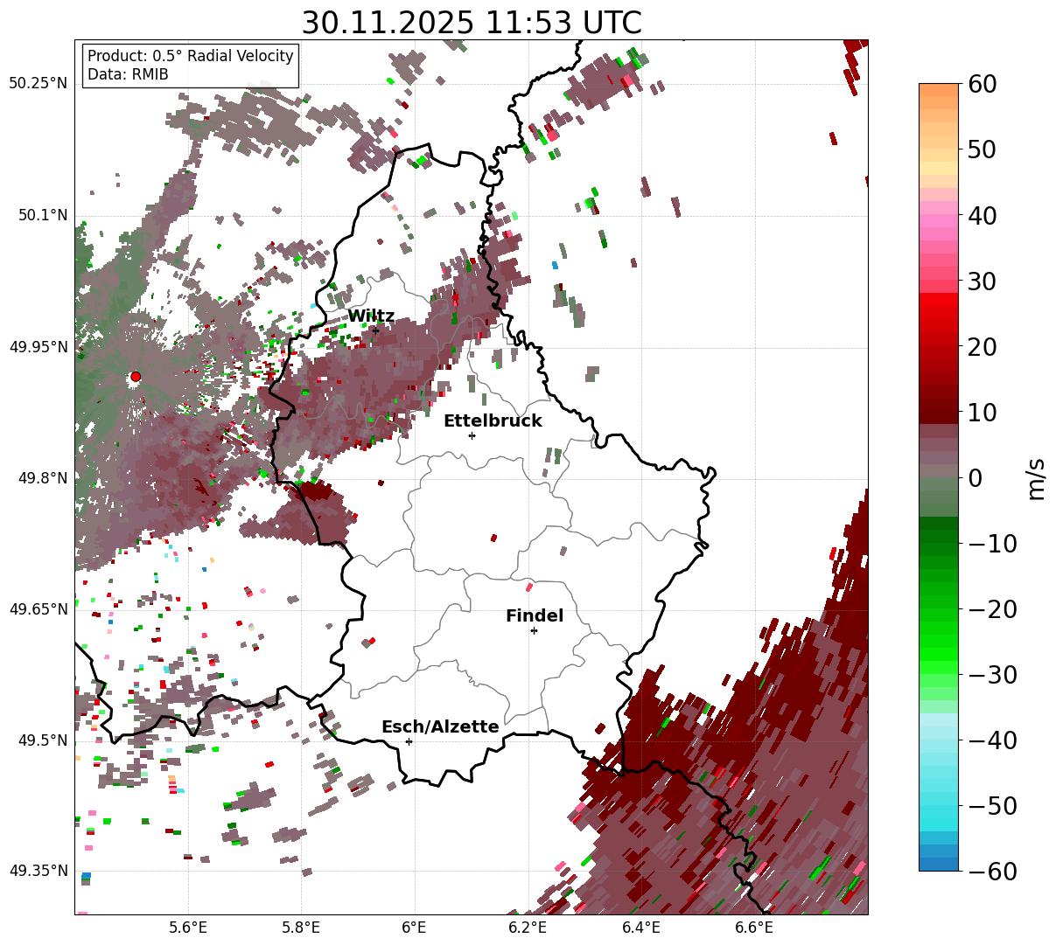
Task: Pick the bright red colorbar segment near 25
Action: [x=939, y=313]
